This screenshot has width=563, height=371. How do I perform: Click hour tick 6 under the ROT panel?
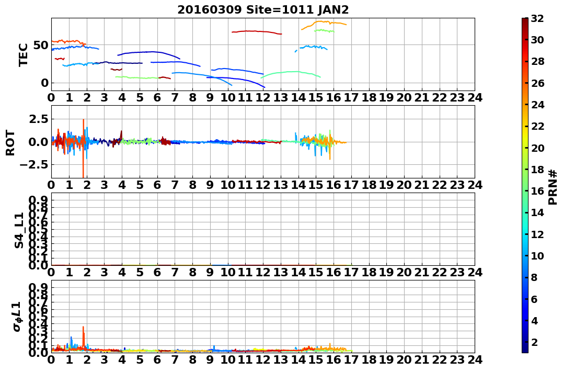coord(157,185)
